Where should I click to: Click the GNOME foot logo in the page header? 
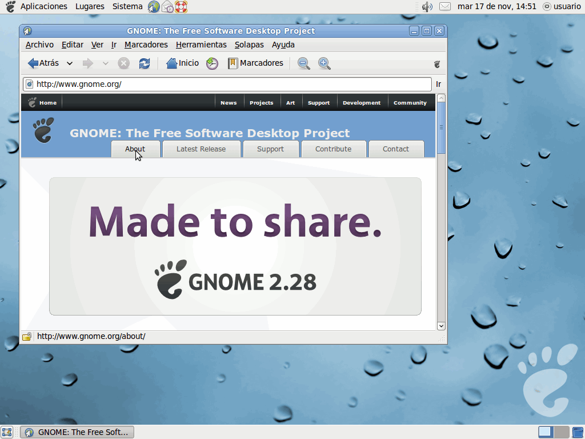point(43,130)
